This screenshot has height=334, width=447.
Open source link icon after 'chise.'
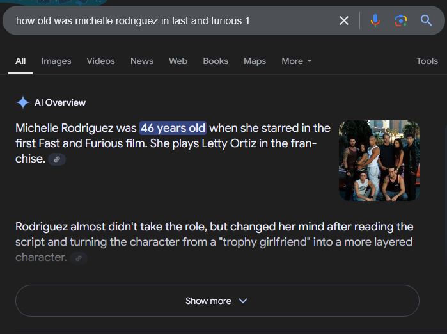pos(57,159)
